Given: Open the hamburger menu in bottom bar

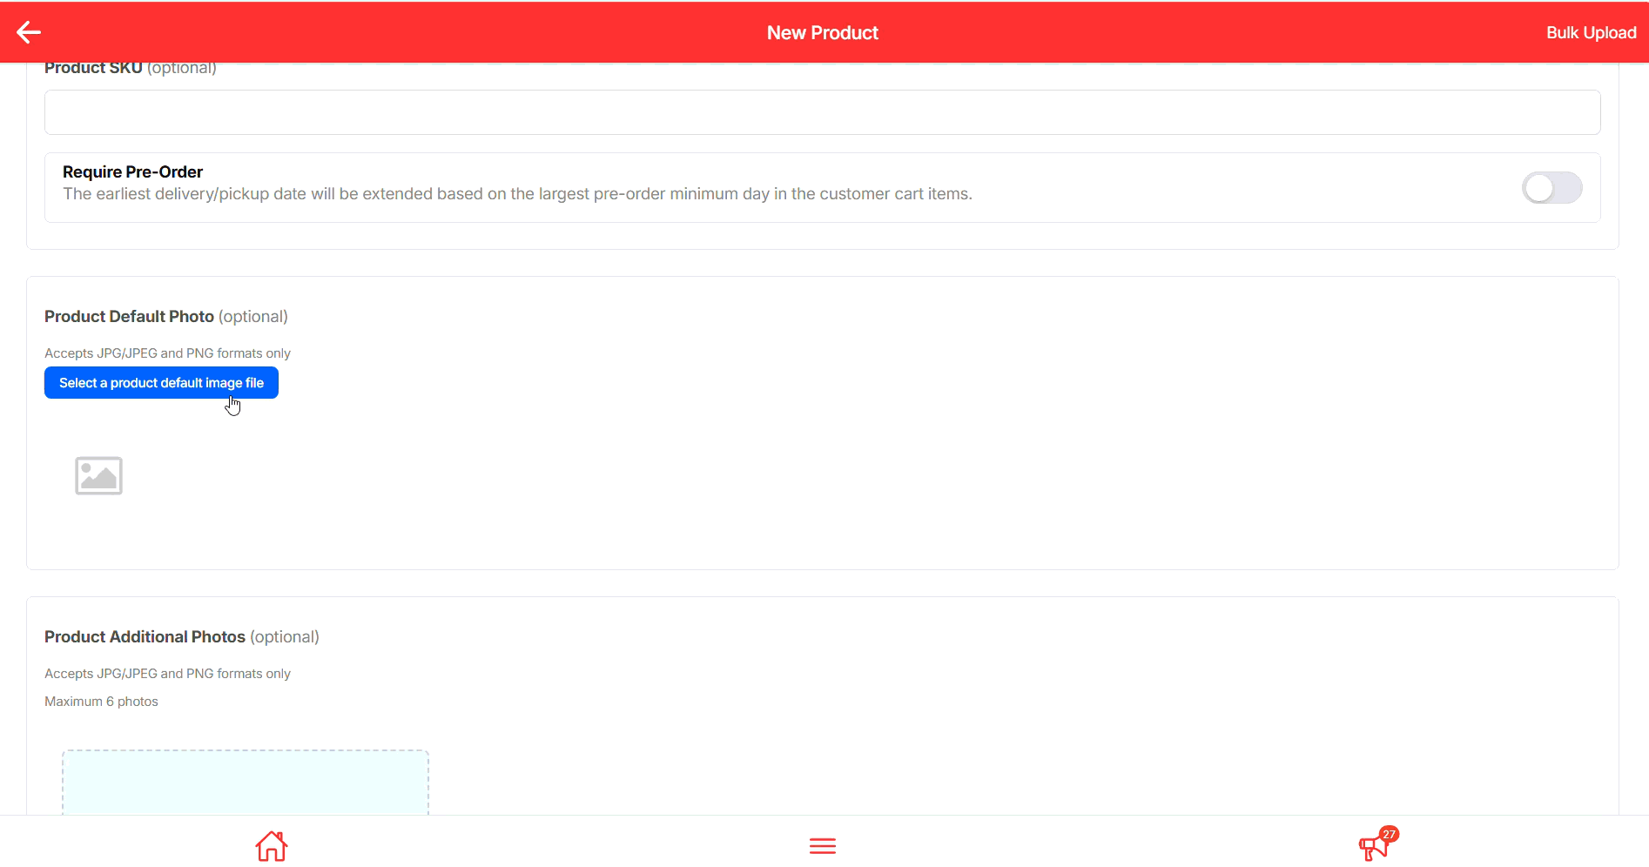Looking at the screenshot, I should click(822, 845).
